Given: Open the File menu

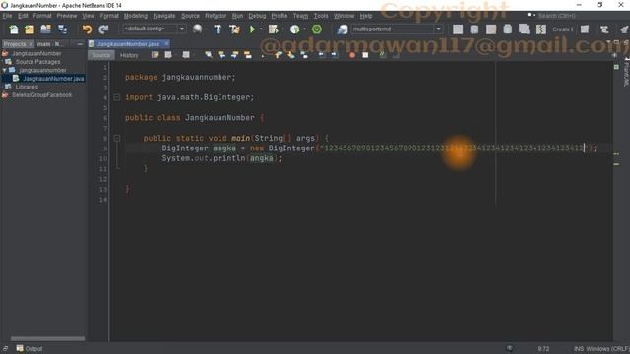Looking at the screenshot, I should tap(7, 16).
